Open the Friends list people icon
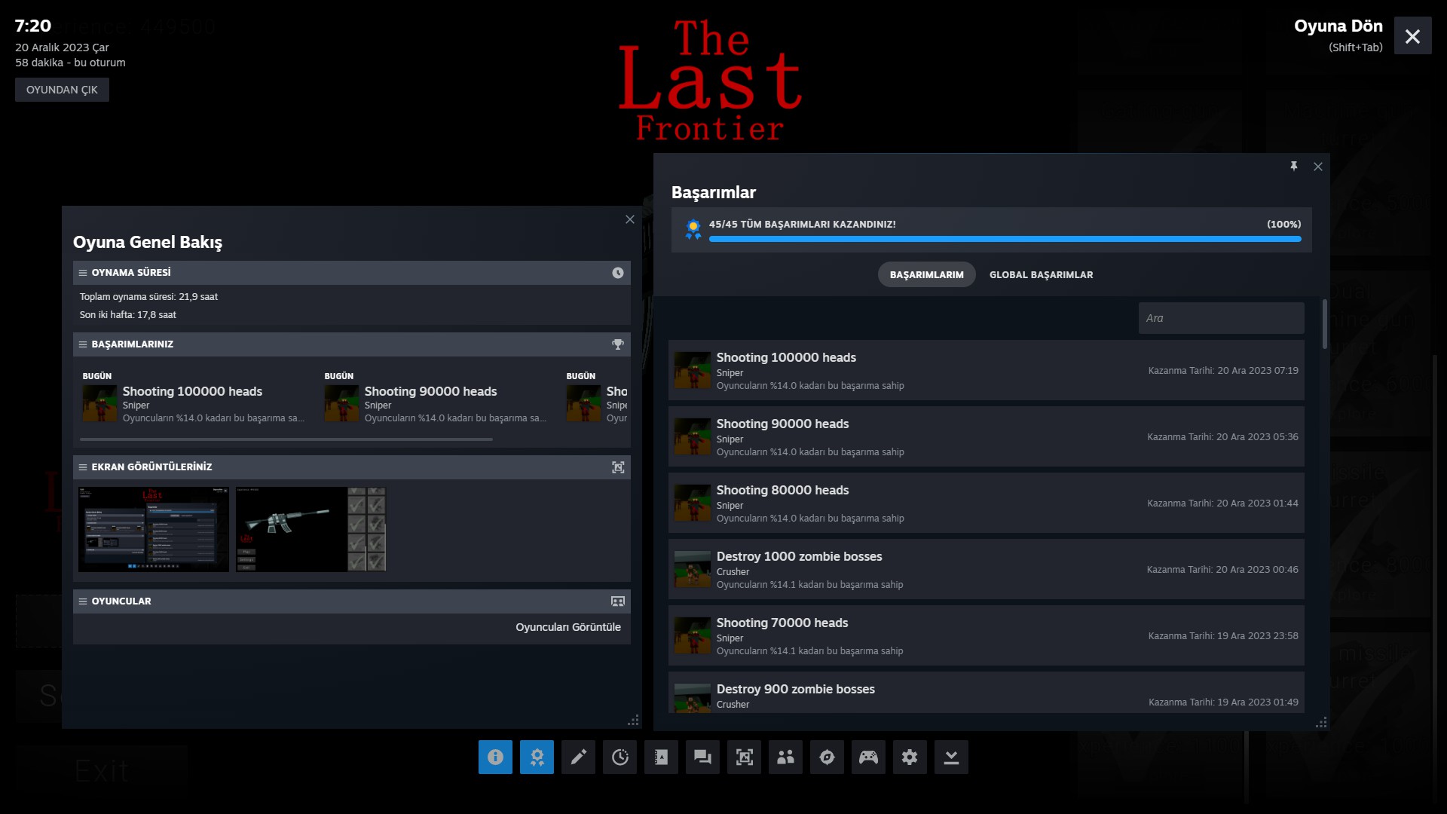This screenshot has height=814, width=1447. point(785,757)
